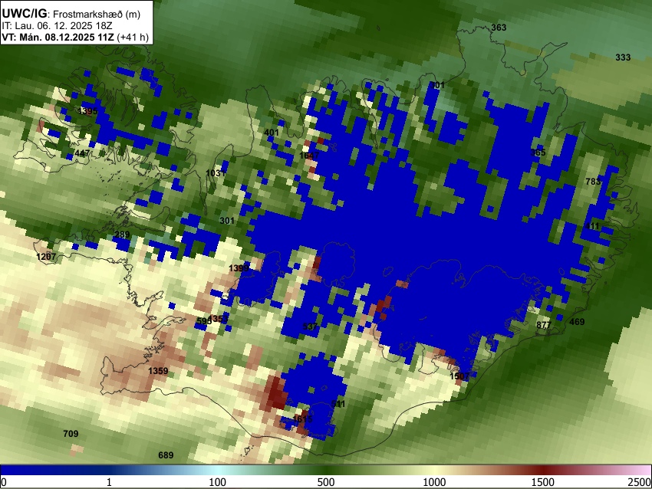
Task: Click the map value label 333
Action: coord(623,57)
